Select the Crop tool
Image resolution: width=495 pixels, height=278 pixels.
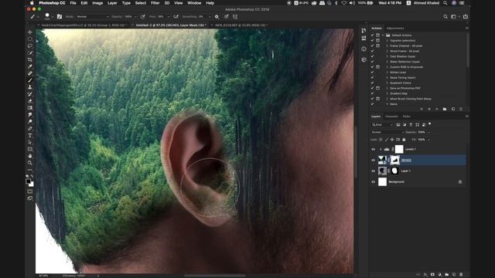(30, 59)
